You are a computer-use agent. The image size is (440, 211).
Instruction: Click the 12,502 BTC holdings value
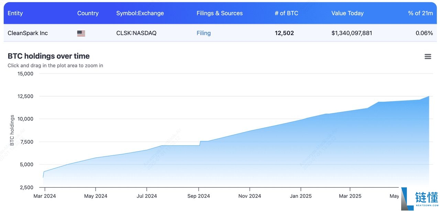tap(284, 33)
